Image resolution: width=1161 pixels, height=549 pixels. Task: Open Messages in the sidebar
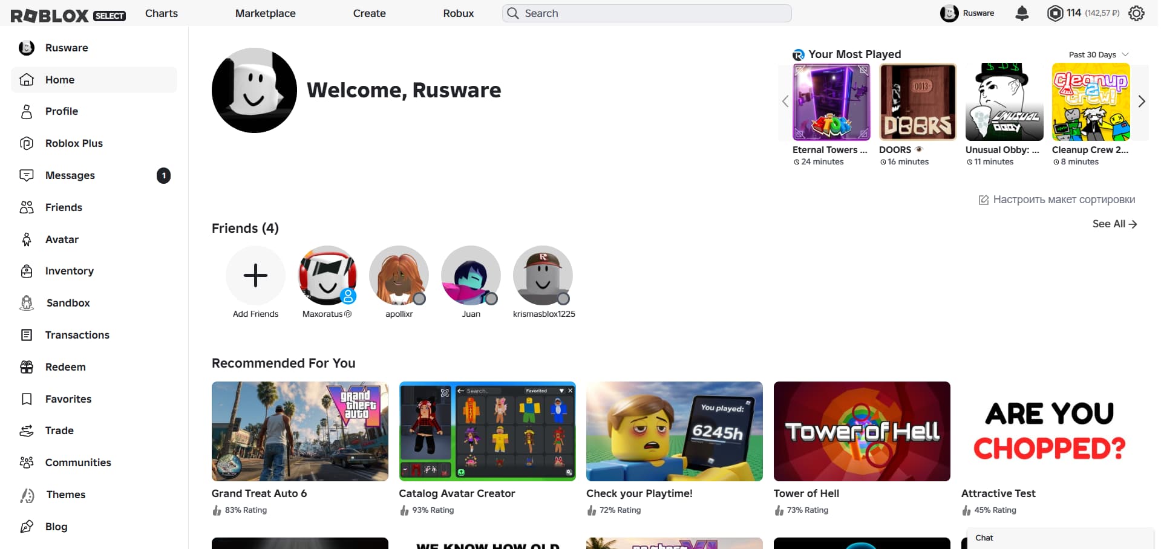point(94,175)
